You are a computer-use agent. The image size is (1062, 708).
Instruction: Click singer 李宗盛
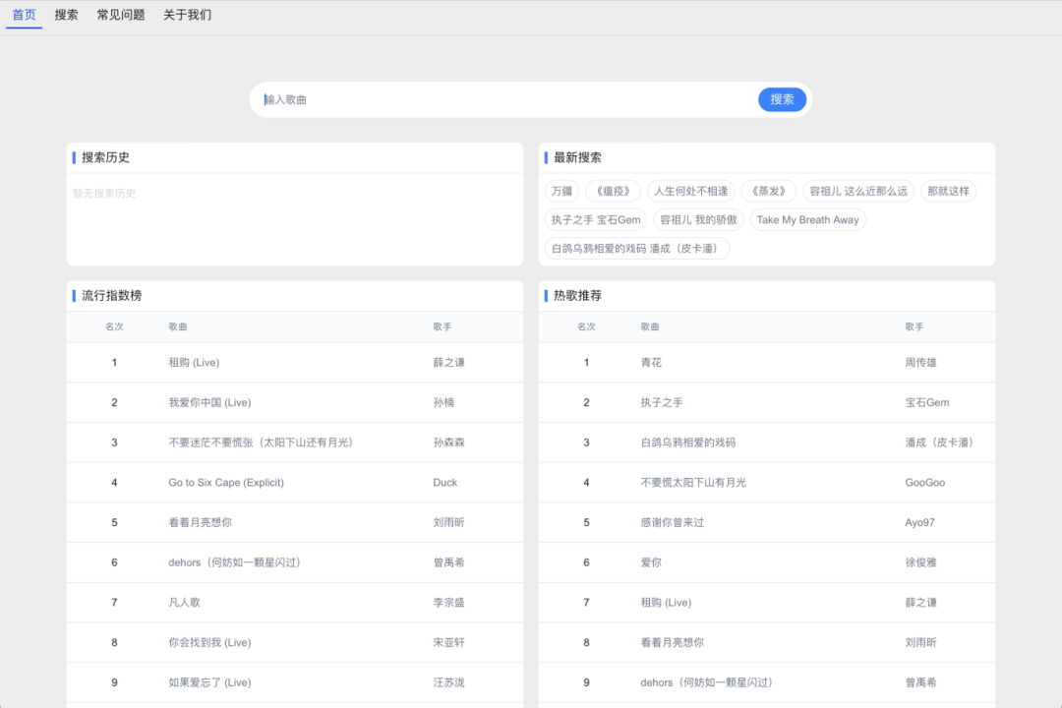[449, 603]
